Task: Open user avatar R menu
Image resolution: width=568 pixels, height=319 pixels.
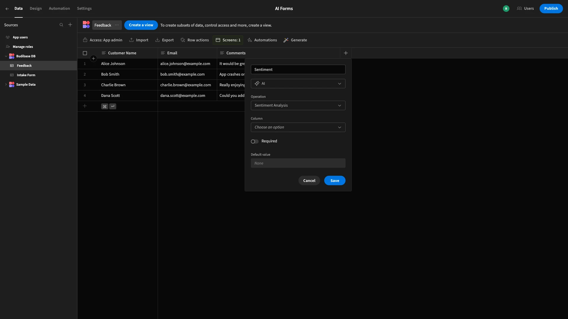Action: pyautogui.click(x=506, y=9)
